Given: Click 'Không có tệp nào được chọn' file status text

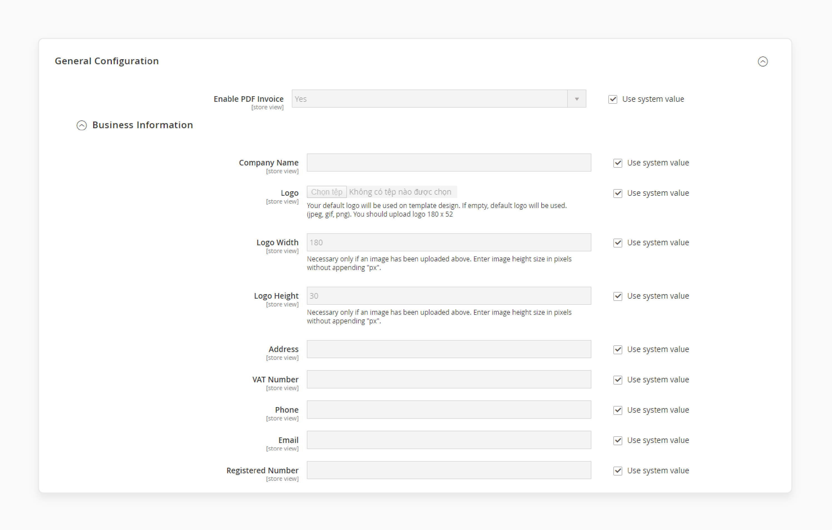Looking at the screenshot, I should click(x=400, y=192).
